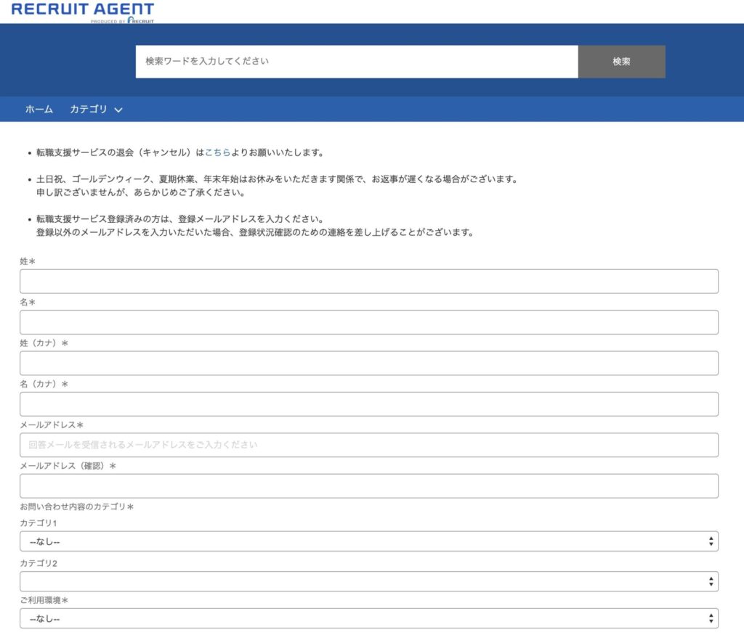Click the 転職支援サービス登録済みの方は notice text
This screenshot has width=744, height=635.
pyautogui.click(x=255, y=226)
